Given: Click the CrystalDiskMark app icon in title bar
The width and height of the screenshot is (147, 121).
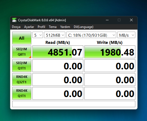Looking at the screenshot, I should coord(14,20).
